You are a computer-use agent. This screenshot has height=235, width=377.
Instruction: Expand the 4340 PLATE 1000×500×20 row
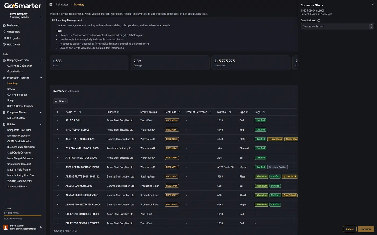tap(58, 139)
